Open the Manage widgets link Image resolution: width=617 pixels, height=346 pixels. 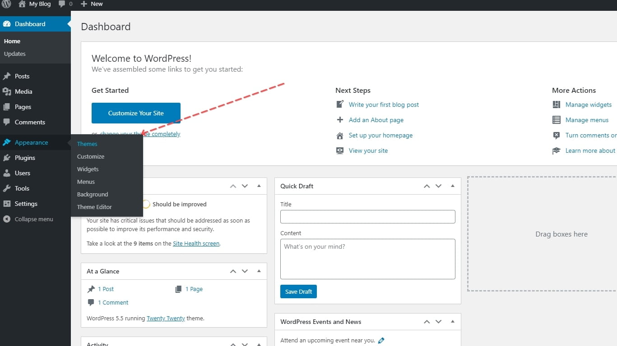pyautogui.click(x=589, y=105)
